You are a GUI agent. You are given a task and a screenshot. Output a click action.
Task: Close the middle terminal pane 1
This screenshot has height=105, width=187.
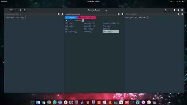point(122,14)
